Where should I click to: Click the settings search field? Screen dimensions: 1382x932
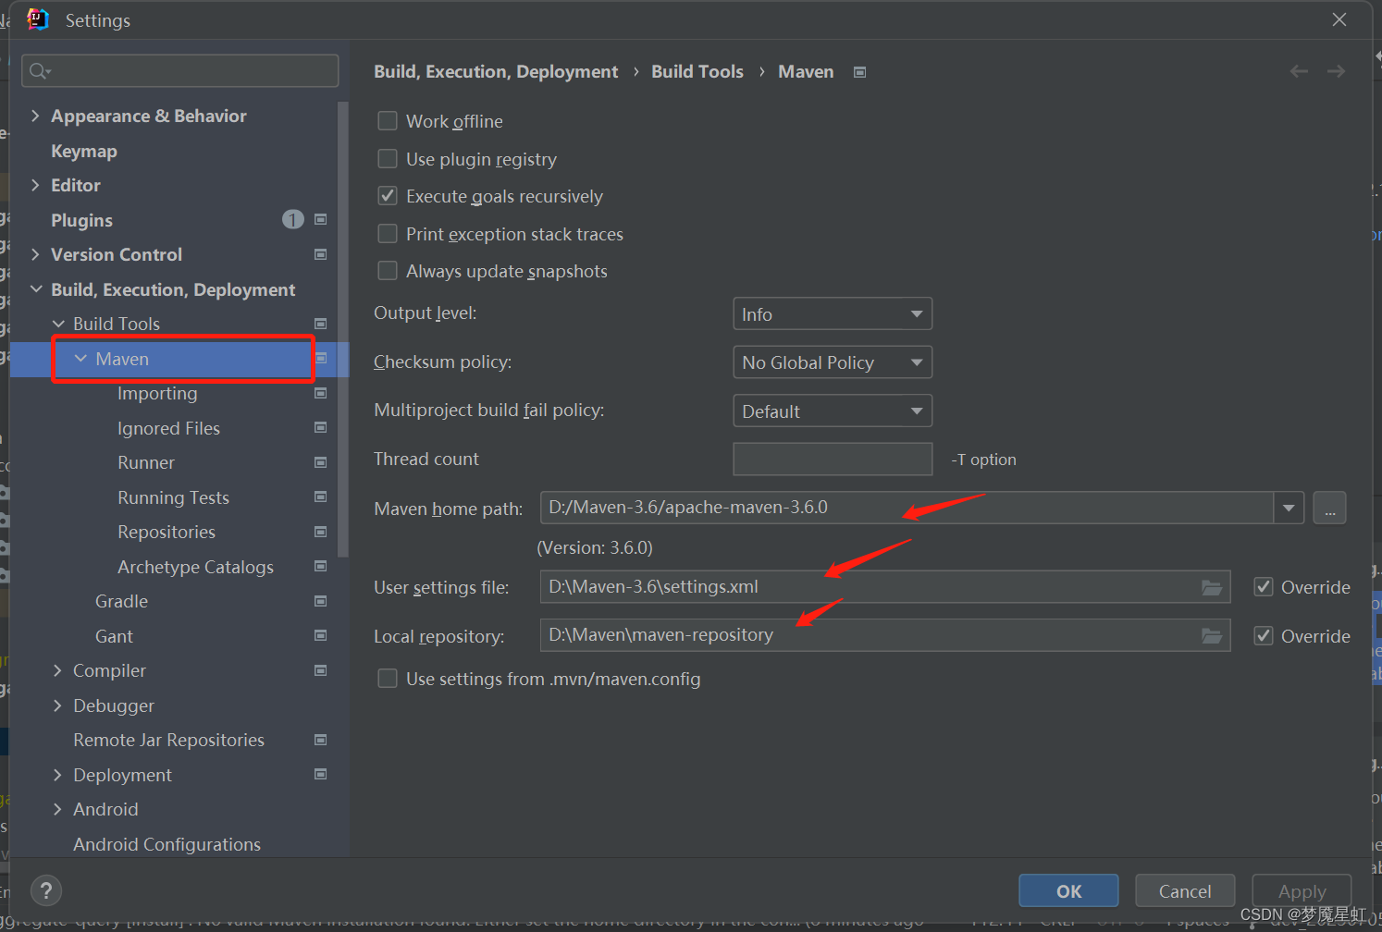tap(180, 71)
